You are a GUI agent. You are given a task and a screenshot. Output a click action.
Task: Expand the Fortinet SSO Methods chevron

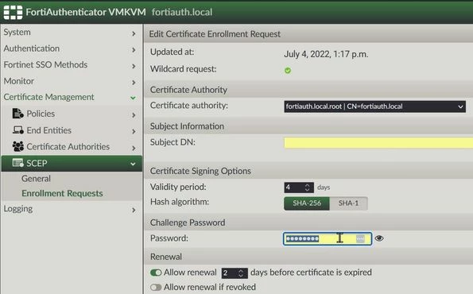pyautogui.click(x=134, y=66)
